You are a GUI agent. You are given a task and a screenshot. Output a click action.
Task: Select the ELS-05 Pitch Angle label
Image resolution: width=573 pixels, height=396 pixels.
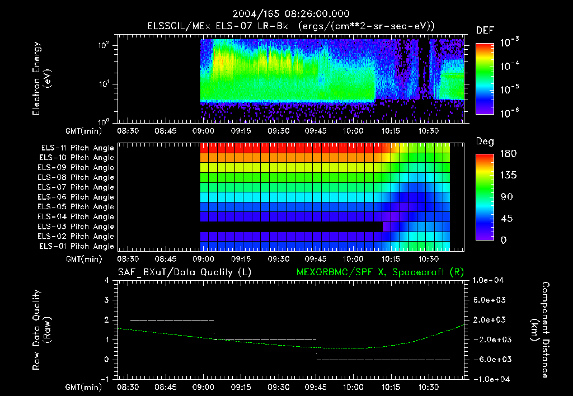pos(76,207)
